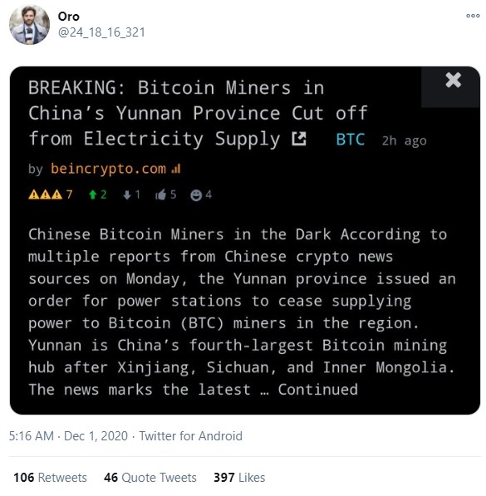Viewport: 486px width, 496px height.
Task: Open the @24_18_16_321 handle
Action: tap(101, 32)
